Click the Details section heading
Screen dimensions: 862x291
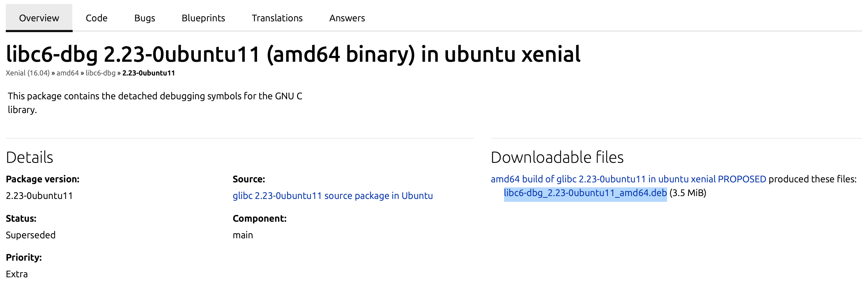pos(30,157)
